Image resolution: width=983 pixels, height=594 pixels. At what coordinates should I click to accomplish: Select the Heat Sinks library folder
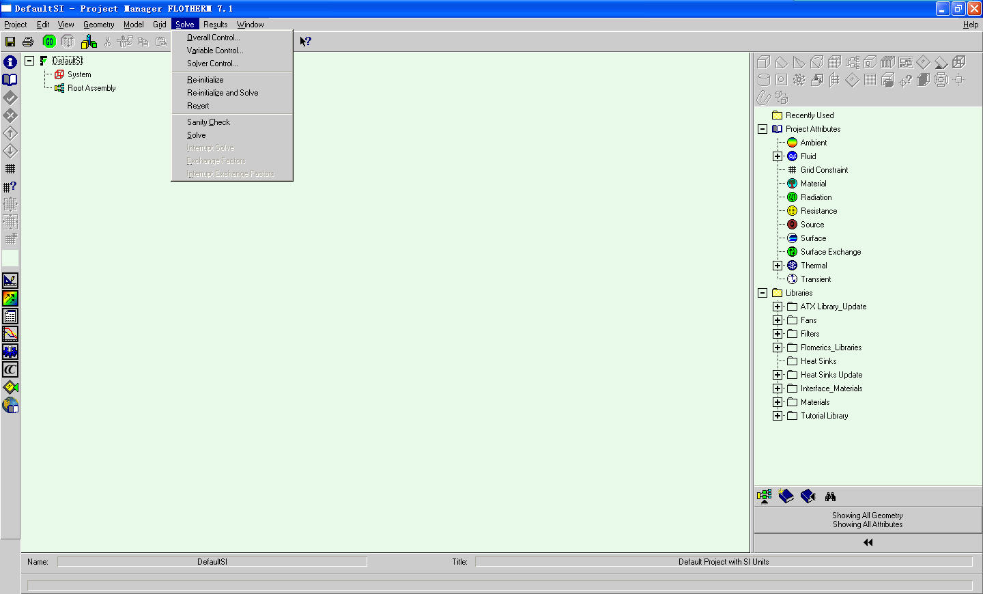pos(818,361)
